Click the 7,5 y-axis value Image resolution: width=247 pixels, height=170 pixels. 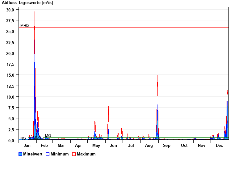pos(11,108)
